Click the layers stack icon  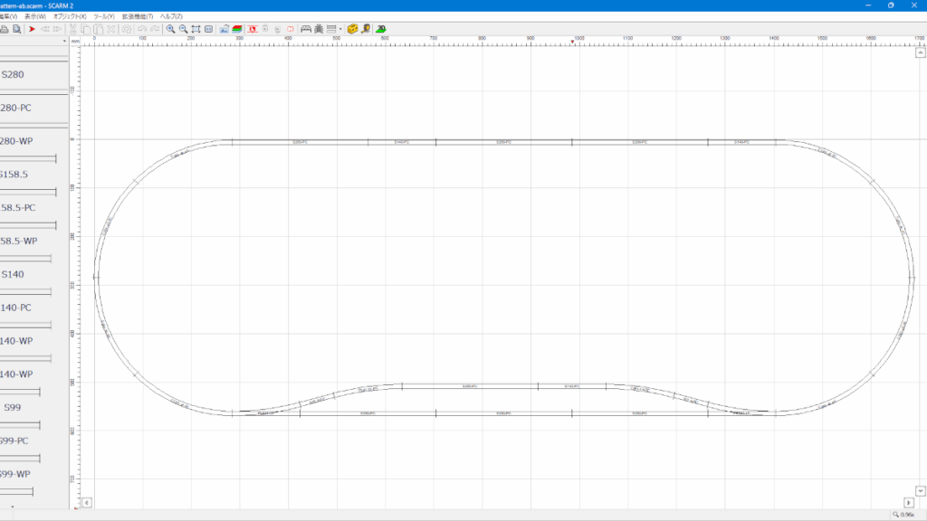point(236,29)
